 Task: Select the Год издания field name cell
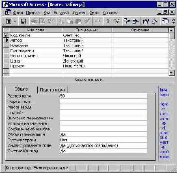tap(36, 51)
